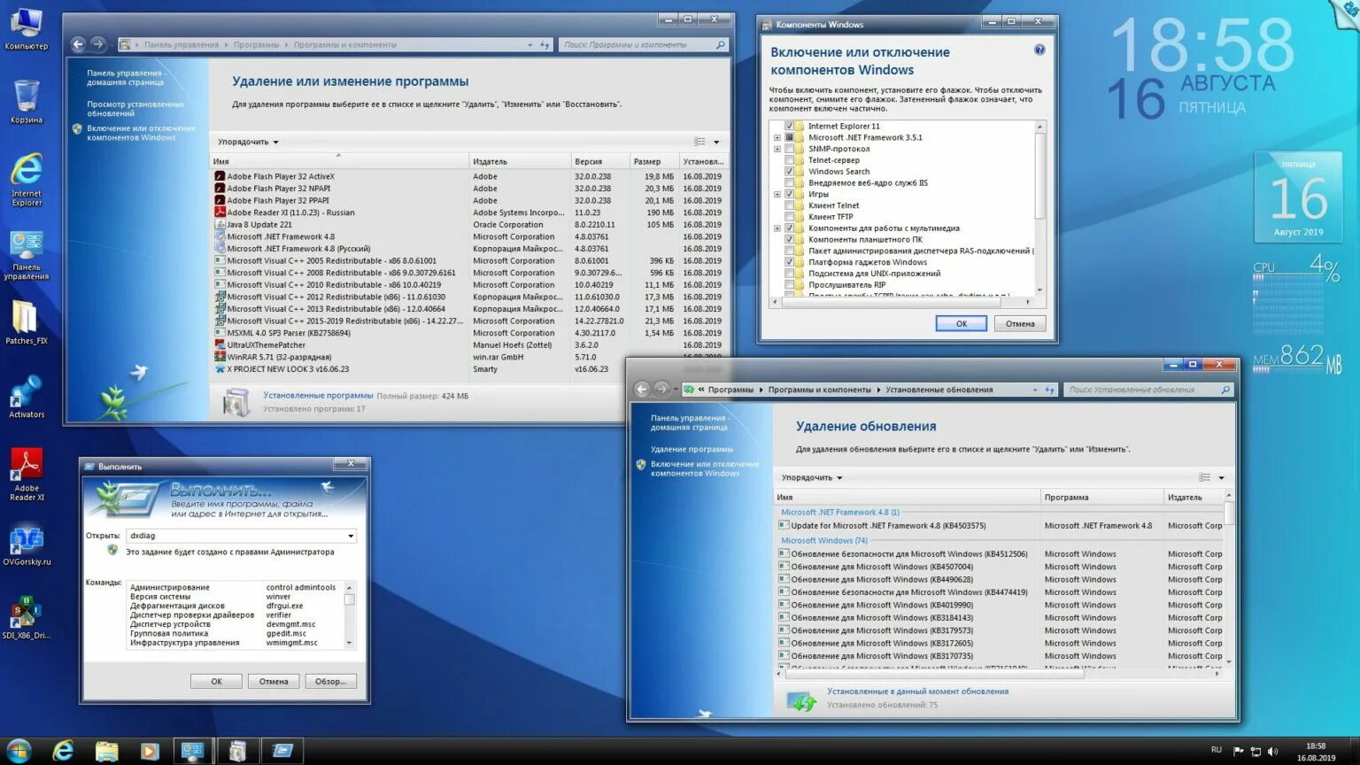Click OK in the Компоненты Windows dialog
This screenshot has height=765, width=1360.
coord(962,323)
